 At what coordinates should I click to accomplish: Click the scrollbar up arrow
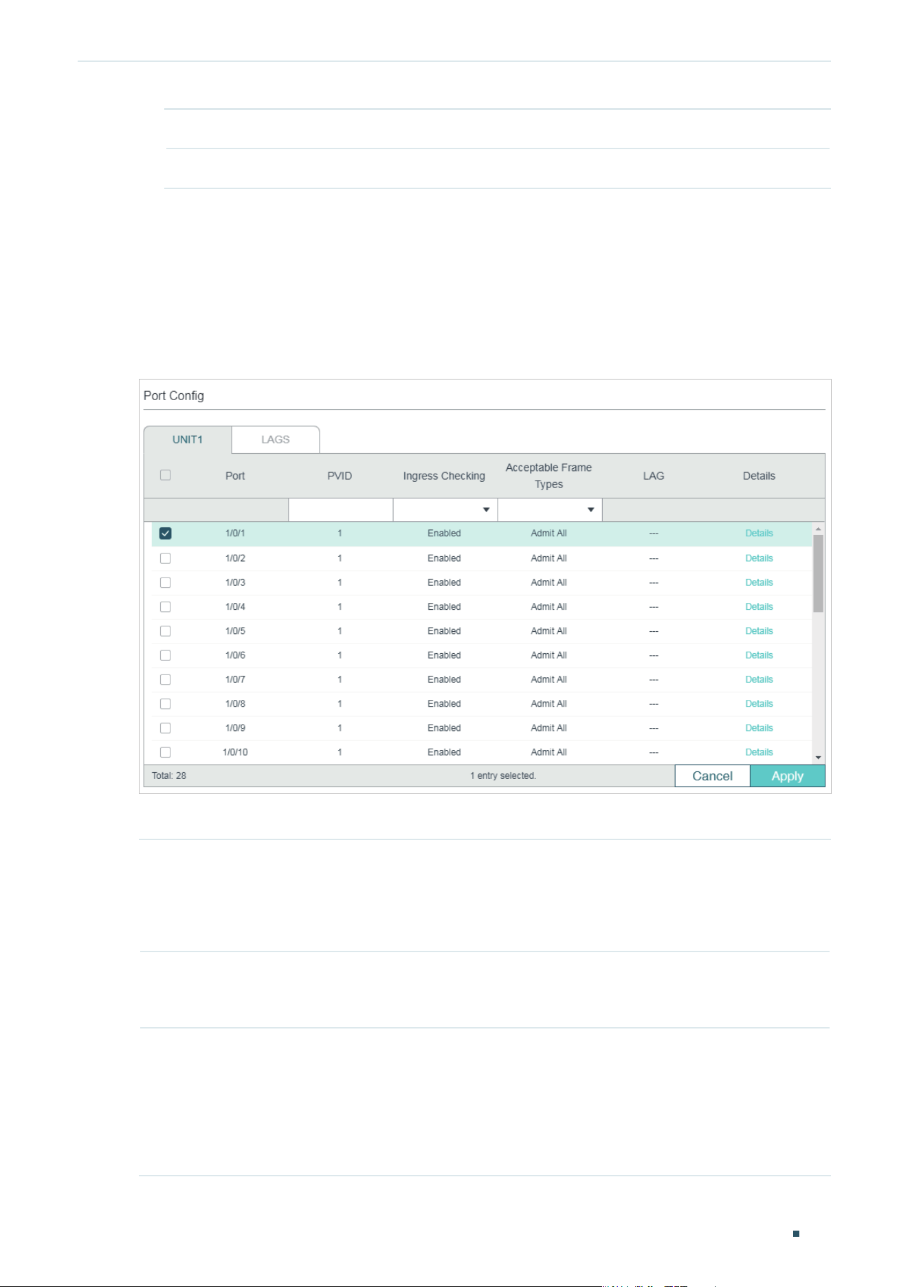[818, 529]
